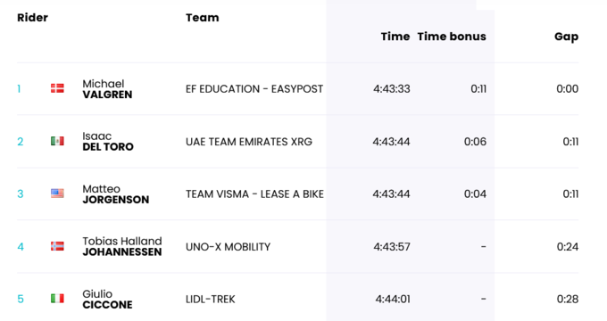607x321 pixels.
Task: Open the Lidl-Trek team page
Action: click(210, 300)
